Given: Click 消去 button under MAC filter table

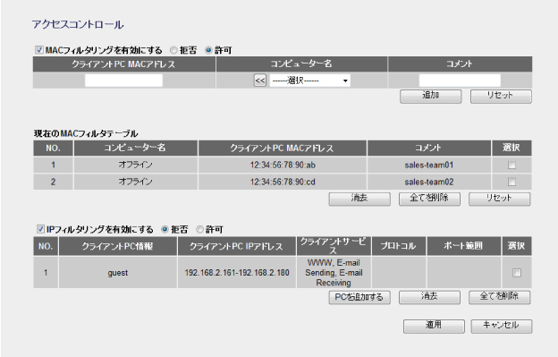Looking at the screenshot, I should [x=359, y=199].
